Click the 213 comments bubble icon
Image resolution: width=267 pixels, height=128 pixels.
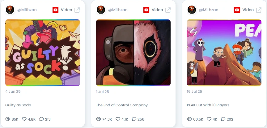(x=41, y=119)
